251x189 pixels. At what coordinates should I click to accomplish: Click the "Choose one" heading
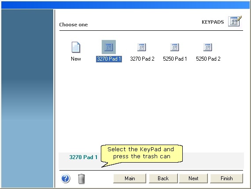click(x=74, y=25)
